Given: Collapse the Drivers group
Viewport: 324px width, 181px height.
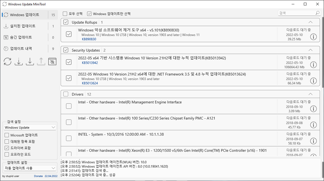Looking at the screenshot, I should pos(310,94).
